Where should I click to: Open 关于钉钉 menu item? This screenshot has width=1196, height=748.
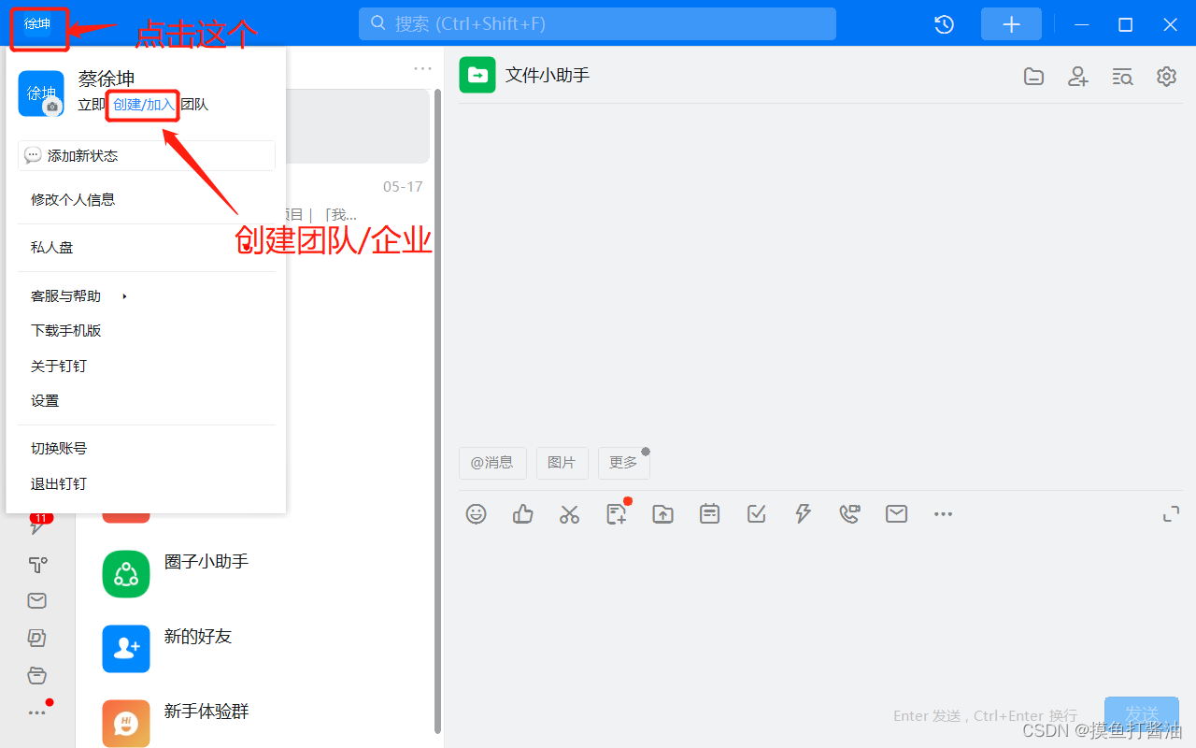point(146,367)
